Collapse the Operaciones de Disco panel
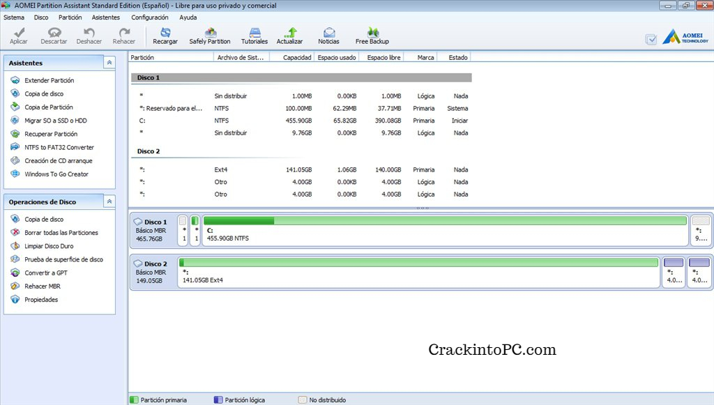Image resolution: width=714 pixels, height=405 pixels. (x=109, y=201)
